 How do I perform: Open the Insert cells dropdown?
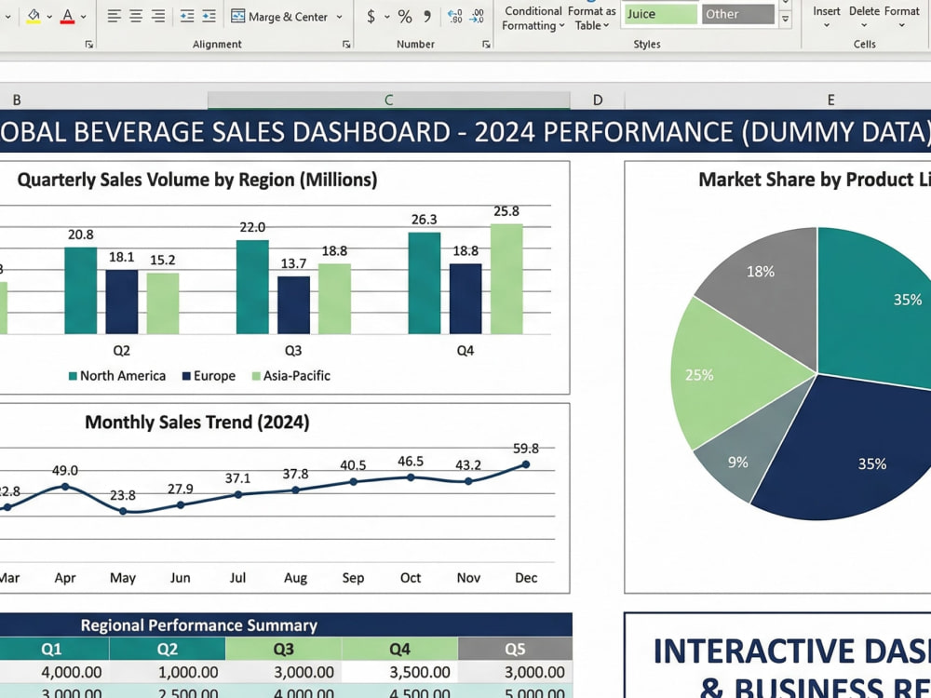[x=827, y=17]
